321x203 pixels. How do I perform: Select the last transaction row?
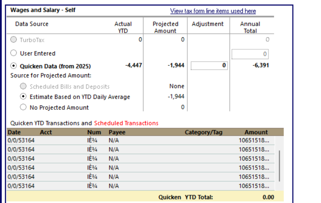pyautogui.click(x=141, y=186)
